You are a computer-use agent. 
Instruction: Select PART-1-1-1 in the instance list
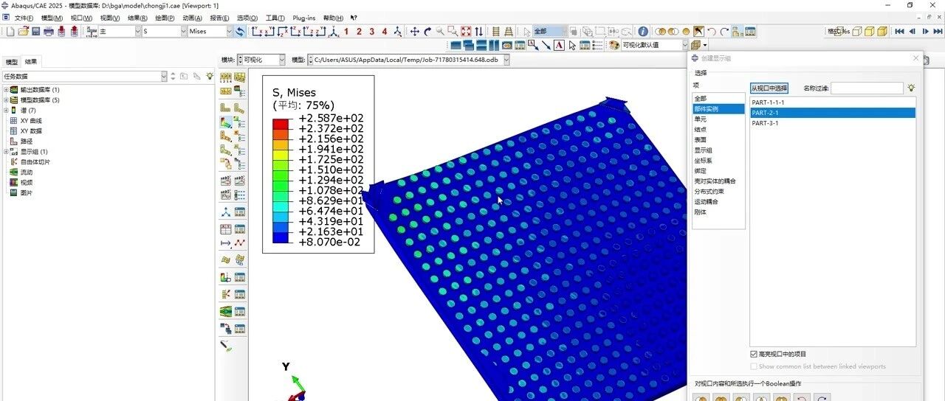833,102
